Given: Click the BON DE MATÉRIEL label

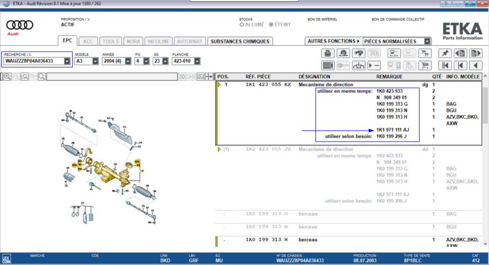Looking at the screenshot, I should click(322, 19).
